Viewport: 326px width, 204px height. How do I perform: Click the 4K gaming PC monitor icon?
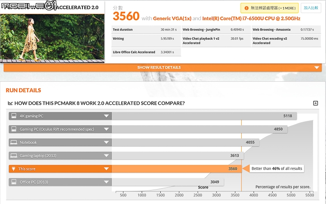(x=14, y=116)
